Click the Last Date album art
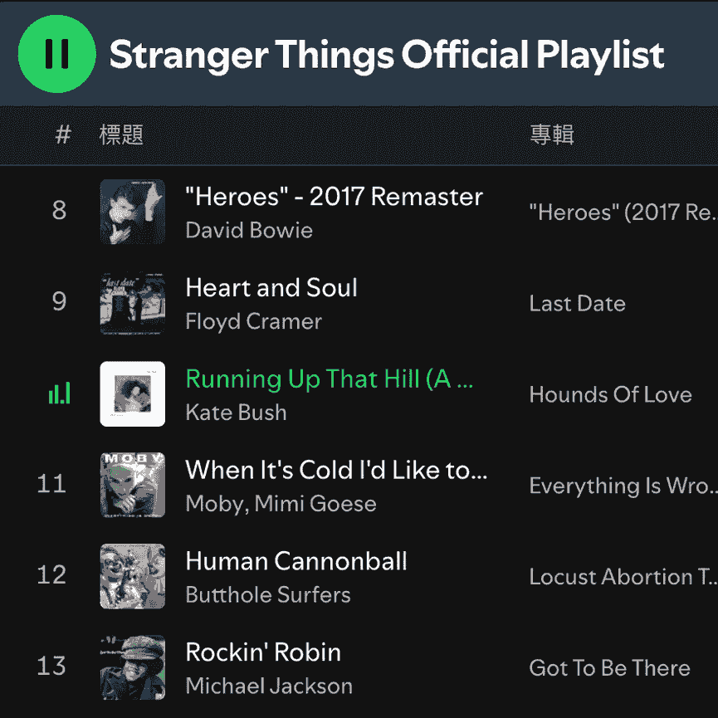Viewport: 718px width, 718px height. [133, 303]
